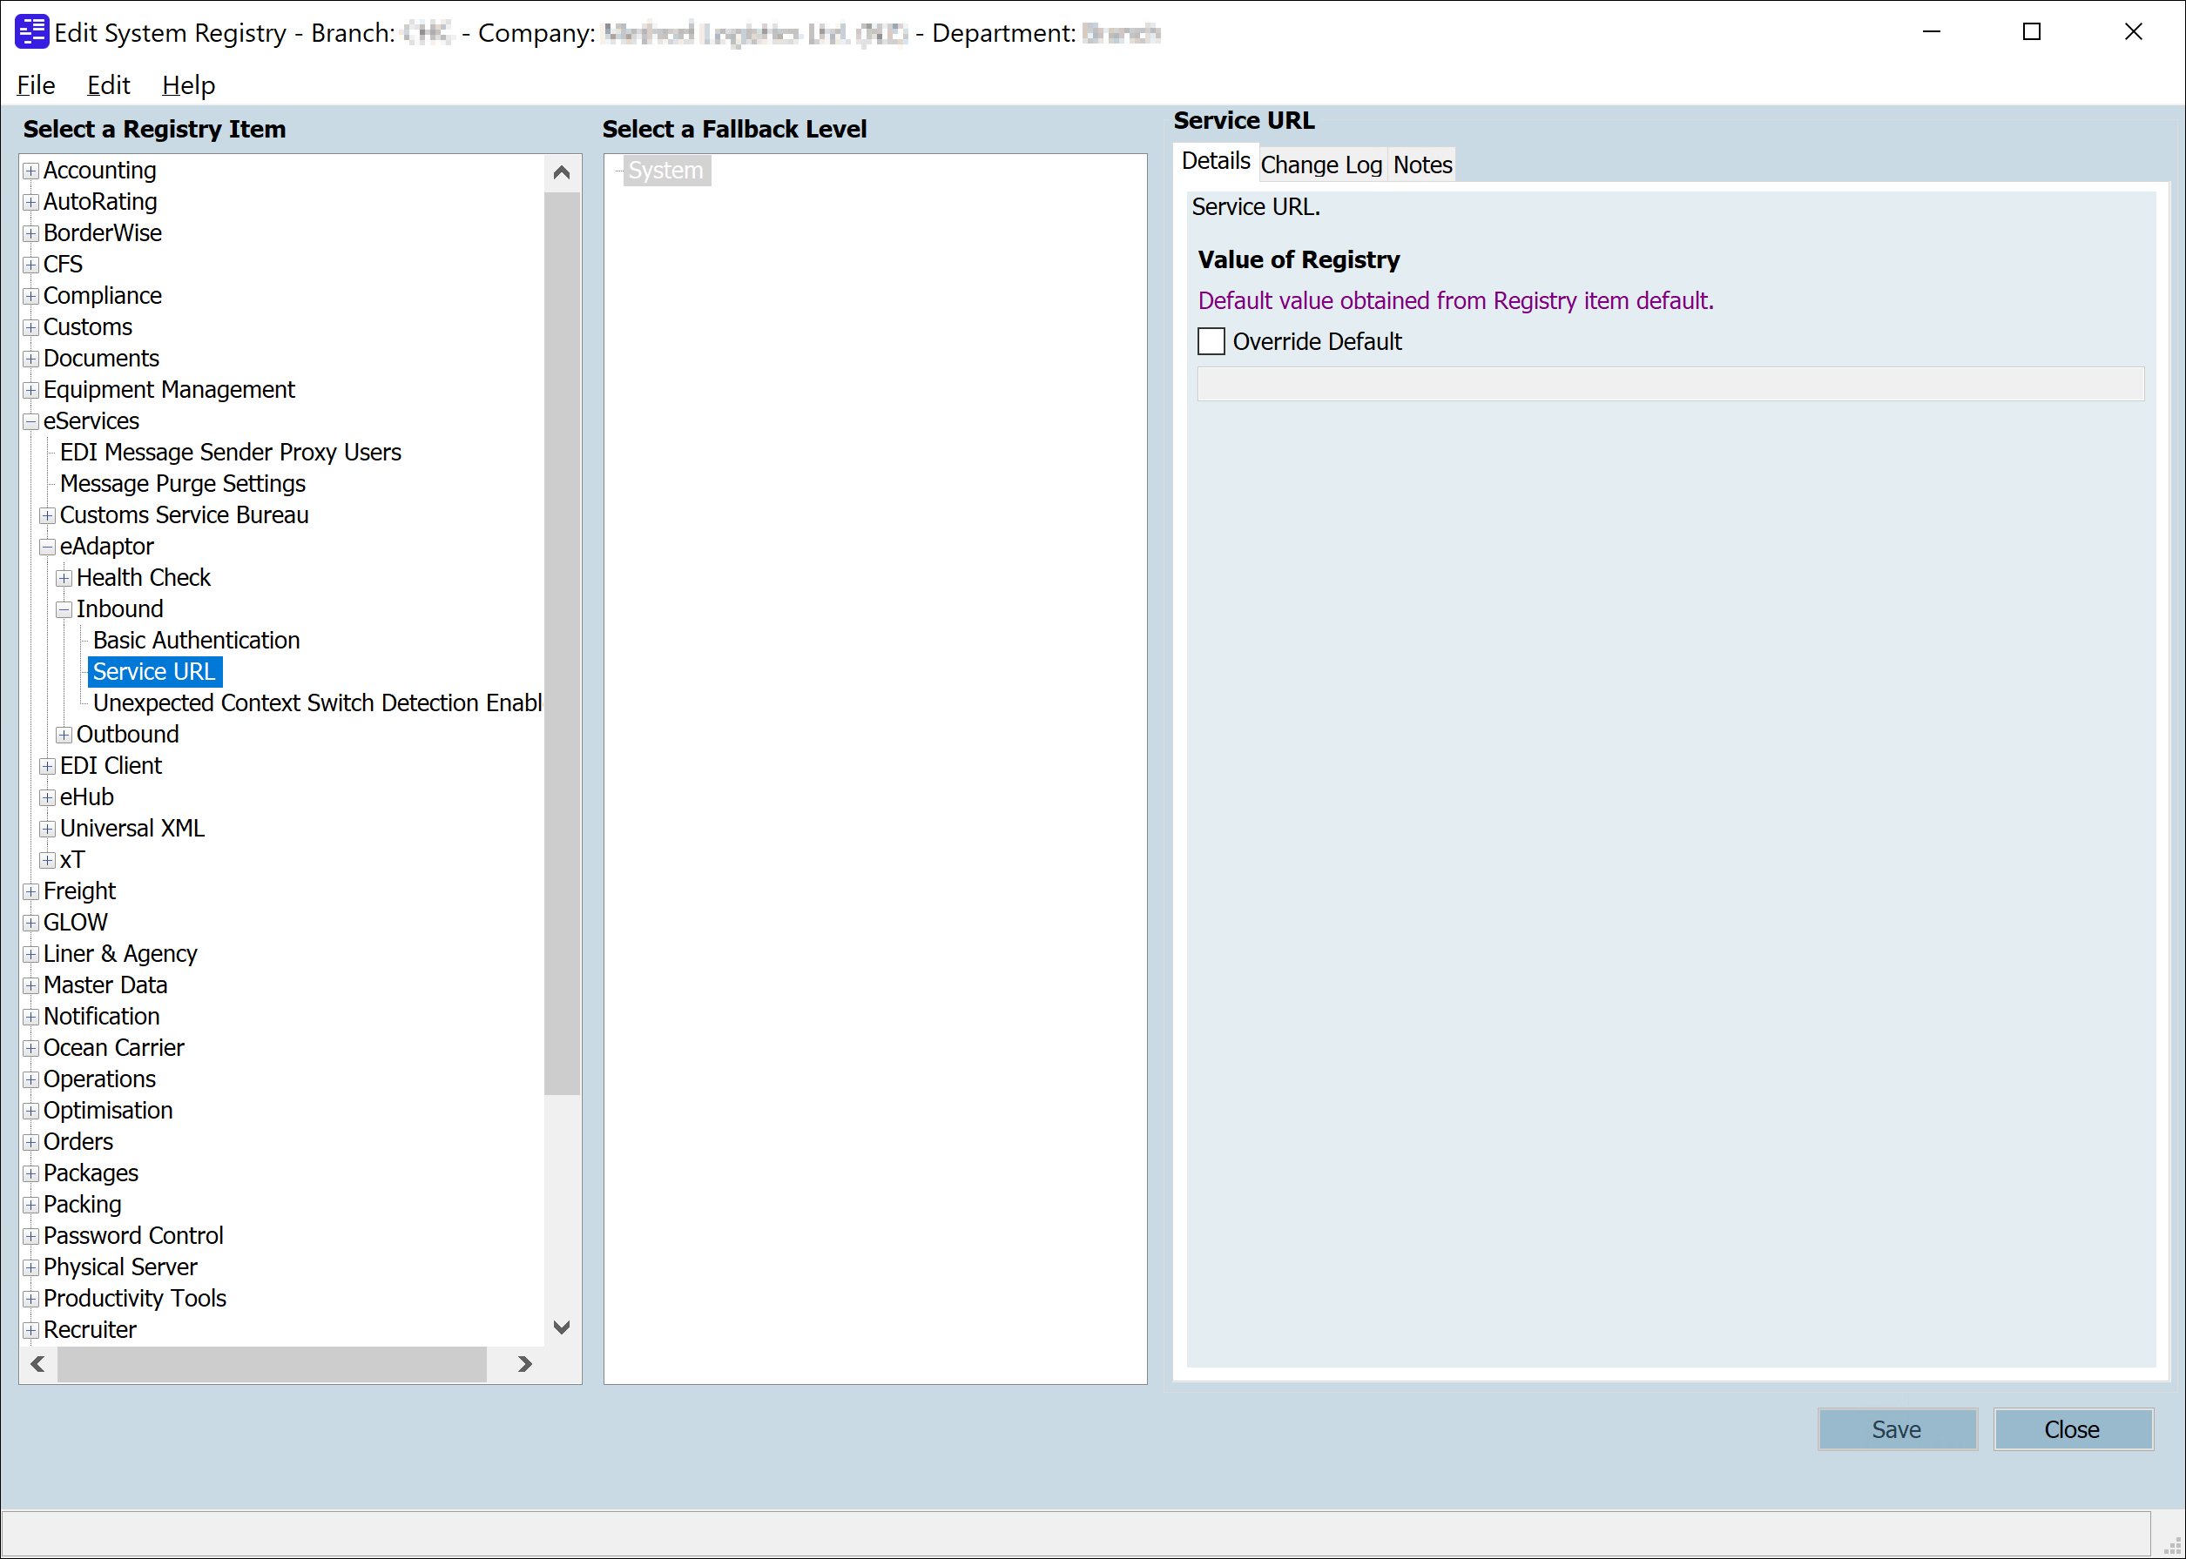Switch to the Notes tab
This screenshot has height=1559, width=2186.
(1421, 165)
